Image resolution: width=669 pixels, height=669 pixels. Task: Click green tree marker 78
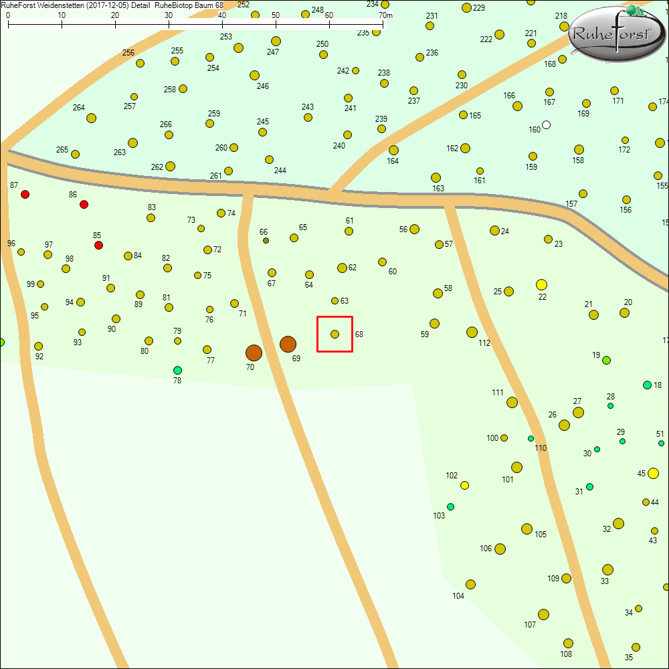pos(177,370)
